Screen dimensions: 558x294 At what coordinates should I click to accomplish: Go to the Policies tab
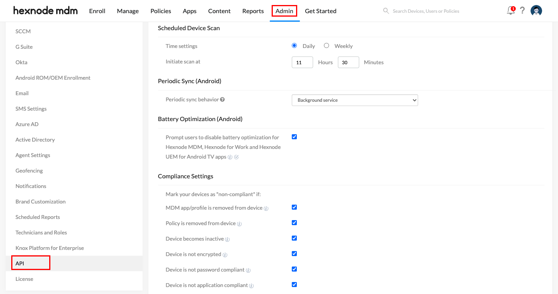(x=161, y=11)
